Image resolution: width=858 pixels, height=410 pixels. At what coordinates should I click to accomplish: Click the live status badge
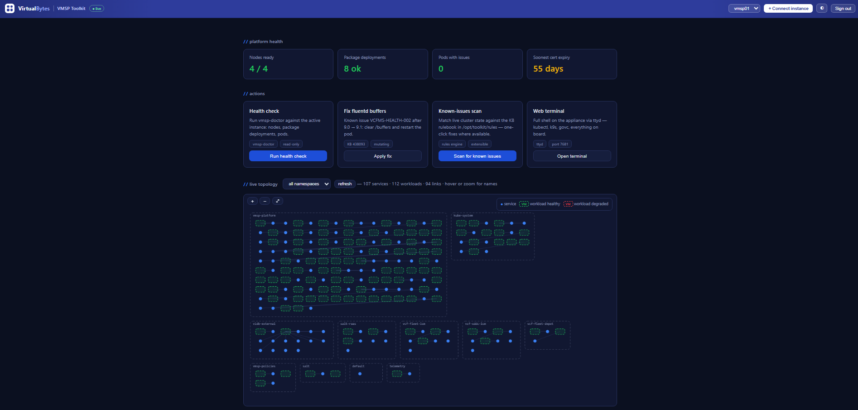pyautogui.click(x=96, y=9)
